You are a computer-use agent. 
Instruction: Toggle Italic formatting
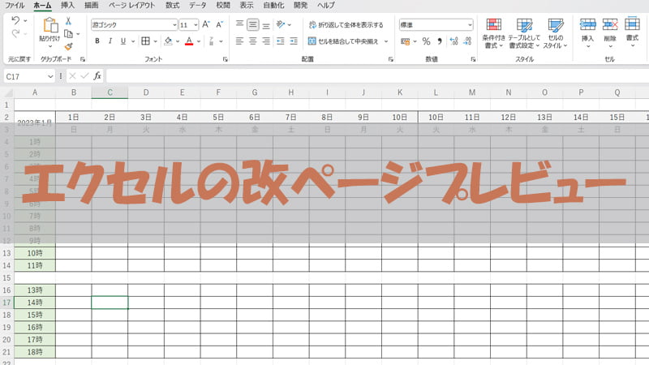pyautogui.click(x=111, y=41)
